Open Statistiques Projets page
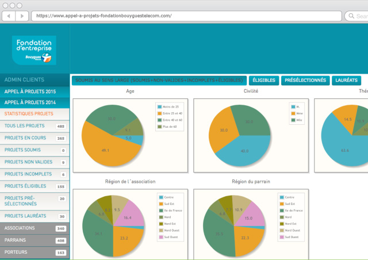This screenshot has height=260, width=368. (x=34, y=114)
